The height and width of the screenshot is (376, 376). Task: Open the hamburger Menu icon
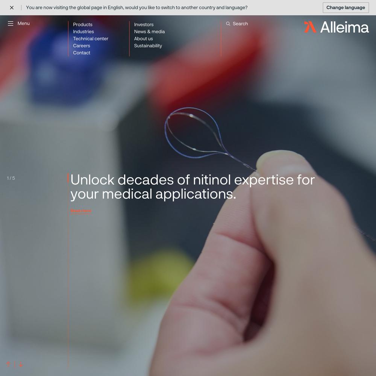[x=11, y=23]
